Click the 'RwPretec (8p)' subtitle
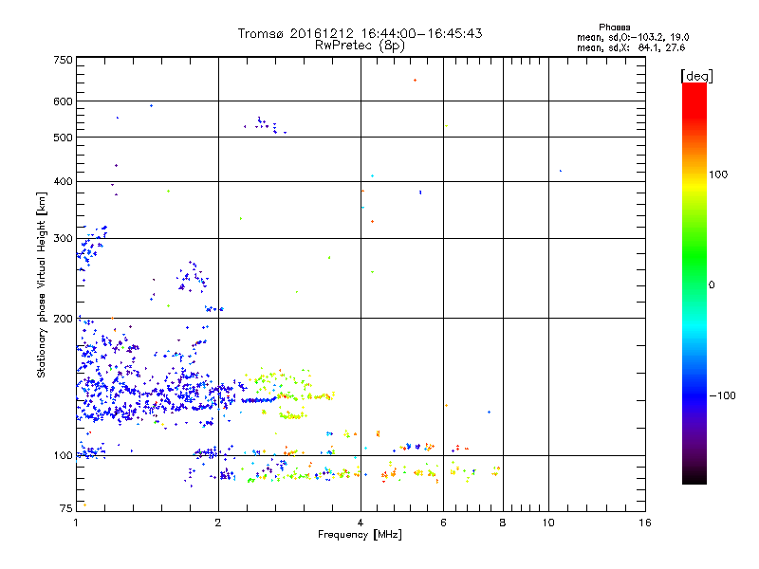 click(x=360, y=46)
